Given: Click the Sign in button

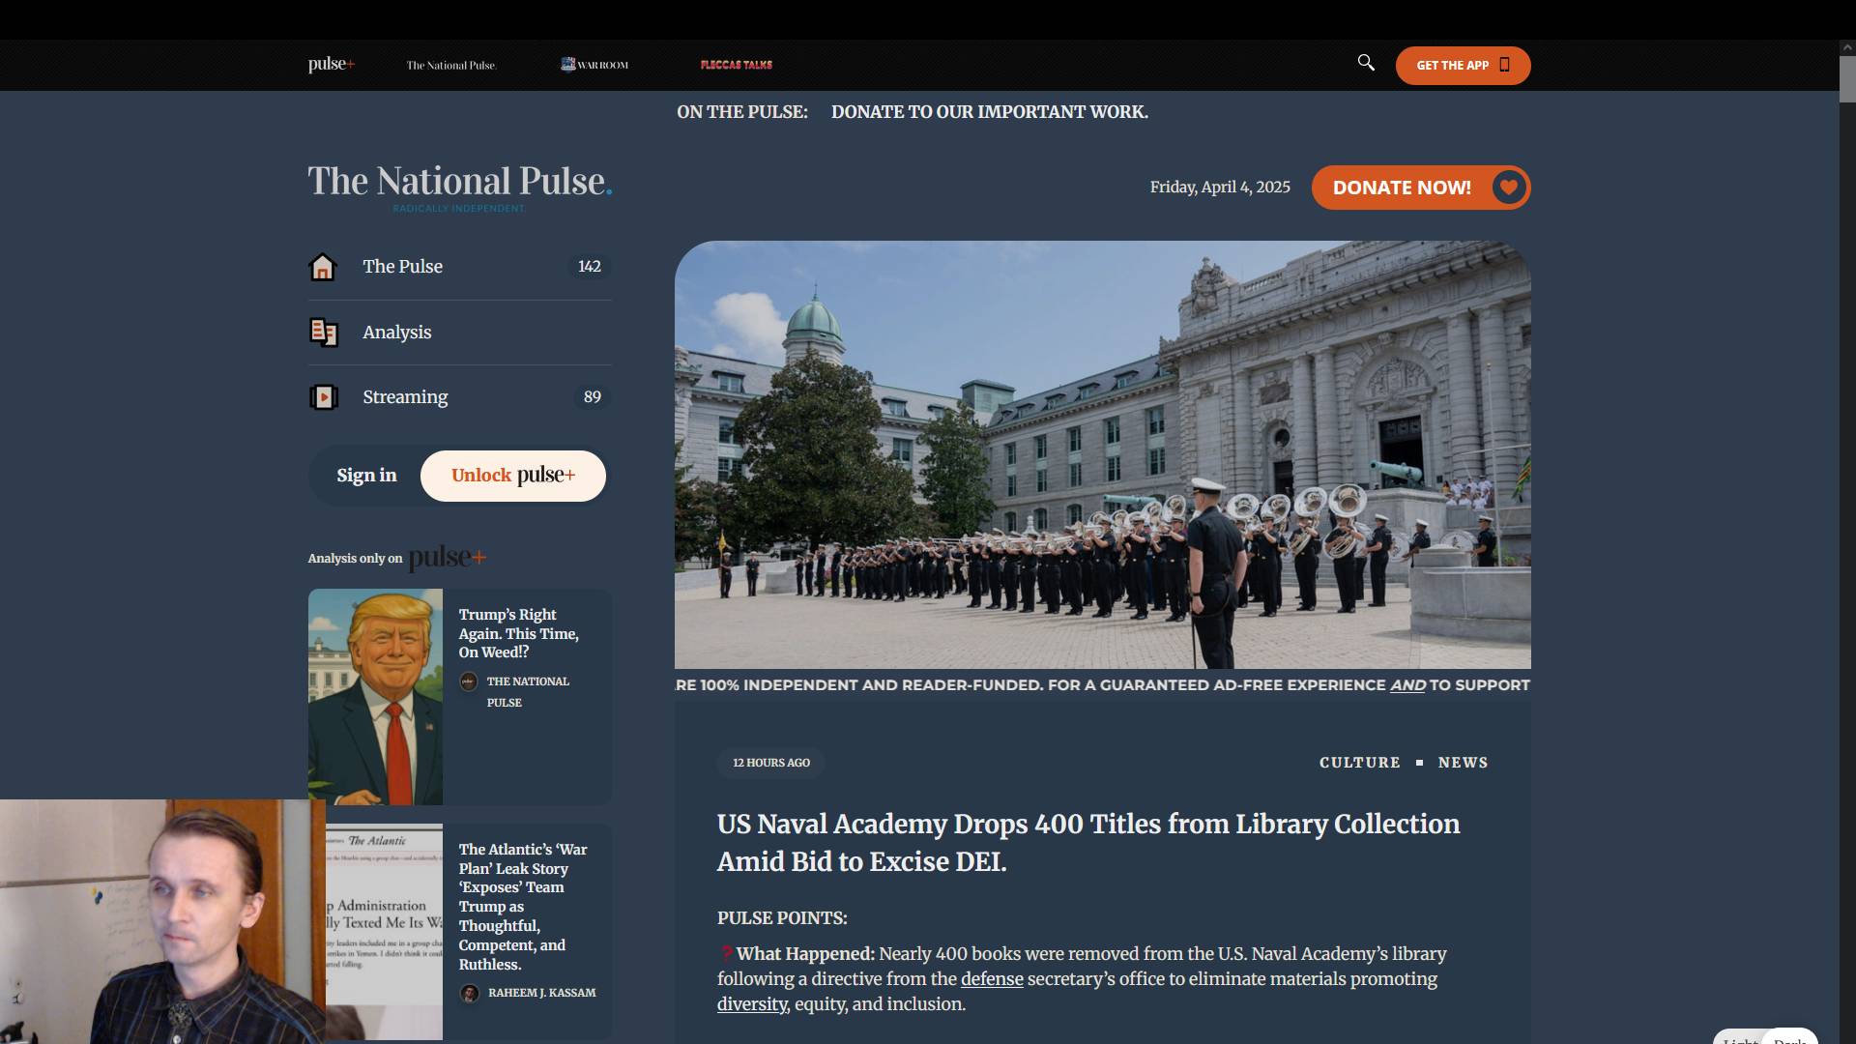Looking at the screenshot, I should click(x=366, y=476).
